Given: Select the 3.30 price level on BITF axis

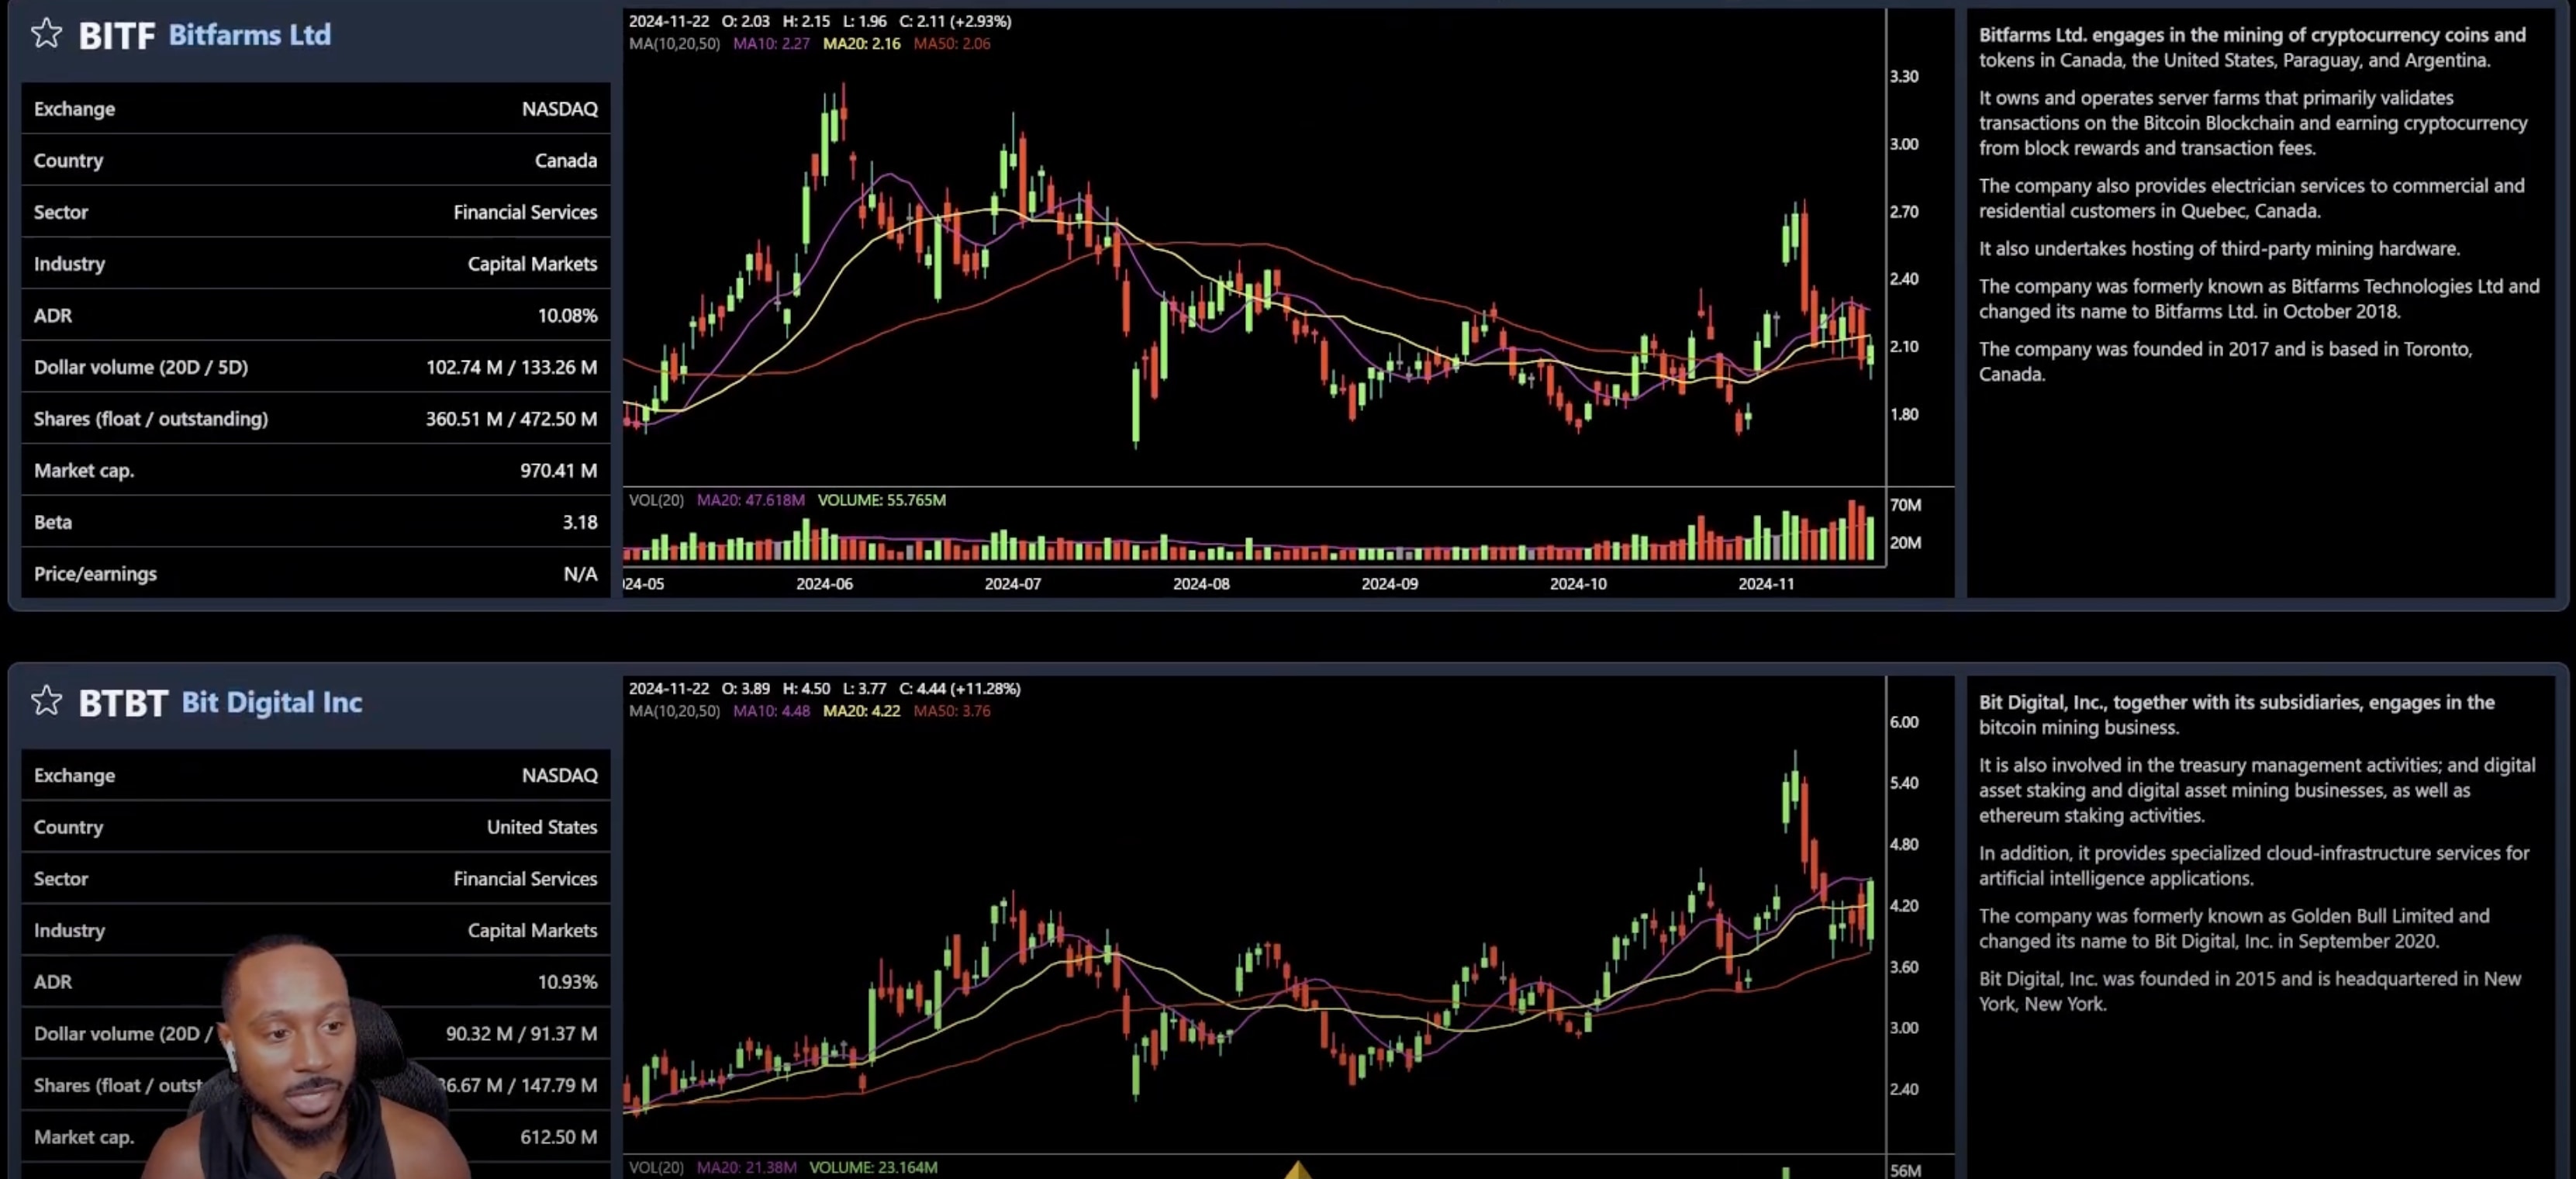Looking at the screenshot, I should (1904, 77).
